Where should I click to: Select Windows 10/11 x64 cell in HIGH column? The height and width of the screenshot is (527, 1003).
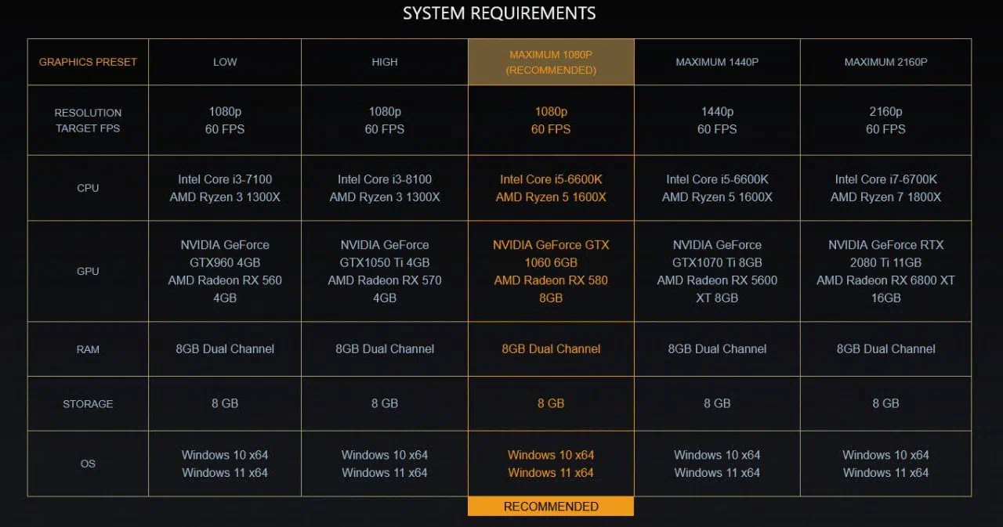pos(385,464)
